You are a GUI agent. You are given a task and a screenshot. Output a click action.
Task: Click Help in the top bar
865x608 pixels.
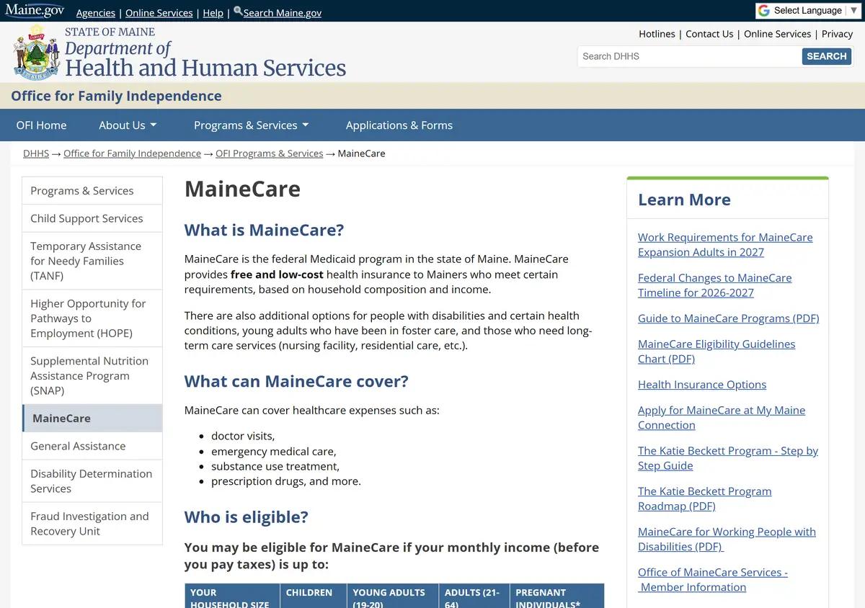(x=213, y=13)
